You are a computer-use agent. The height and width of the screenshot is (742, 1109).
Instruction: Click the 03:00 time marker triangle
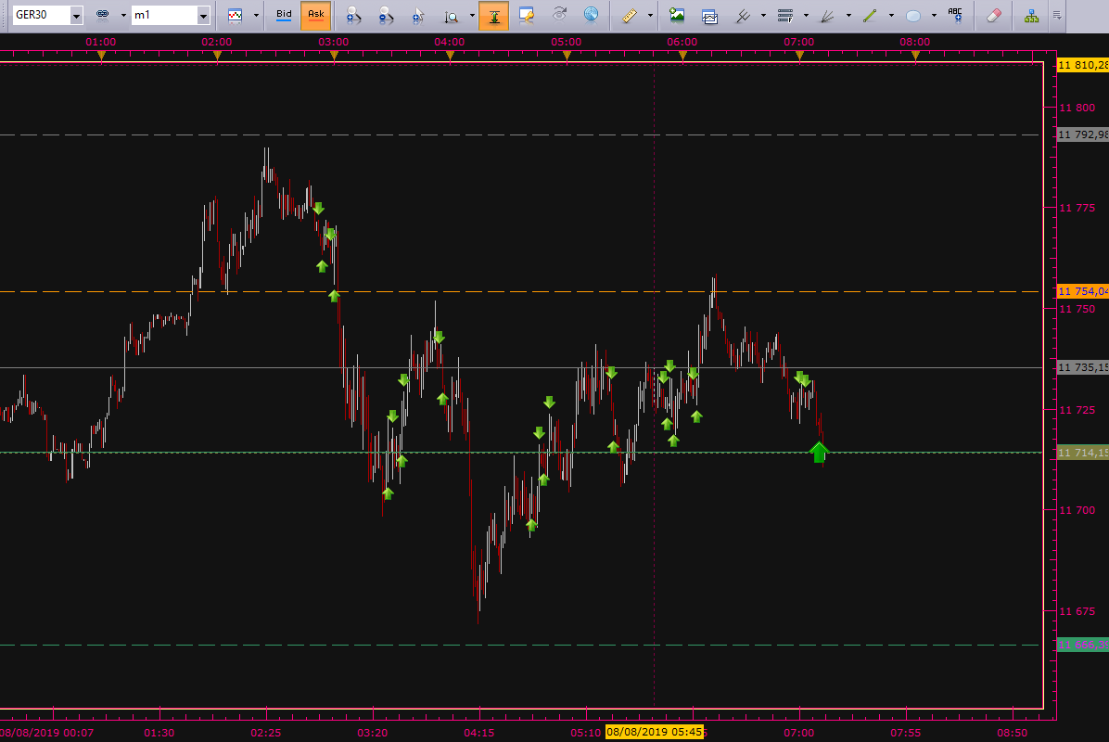[x=334, y=55]
